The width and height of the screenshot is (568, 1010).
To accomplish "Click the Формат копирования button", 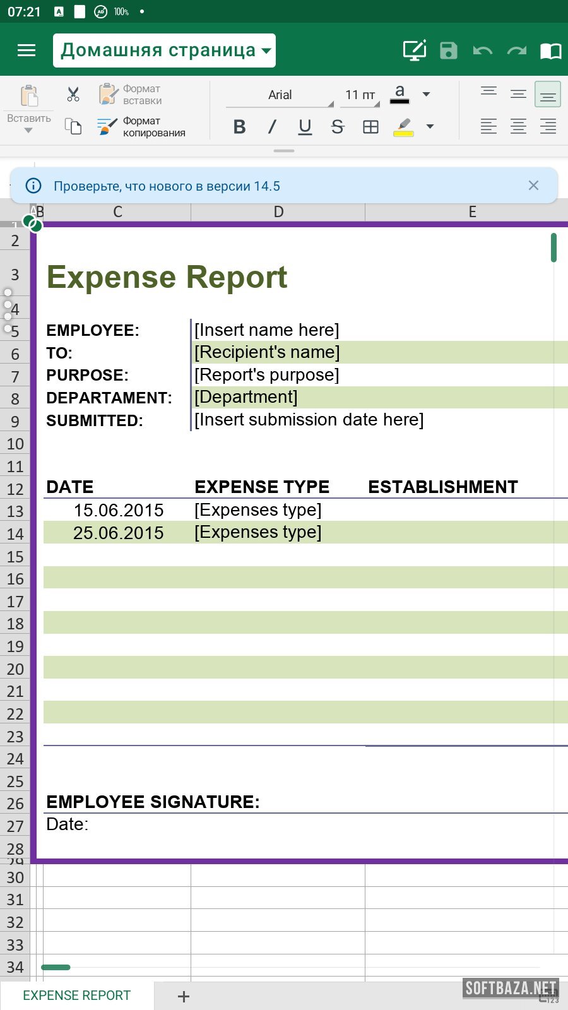I will [x=143, y=127].
